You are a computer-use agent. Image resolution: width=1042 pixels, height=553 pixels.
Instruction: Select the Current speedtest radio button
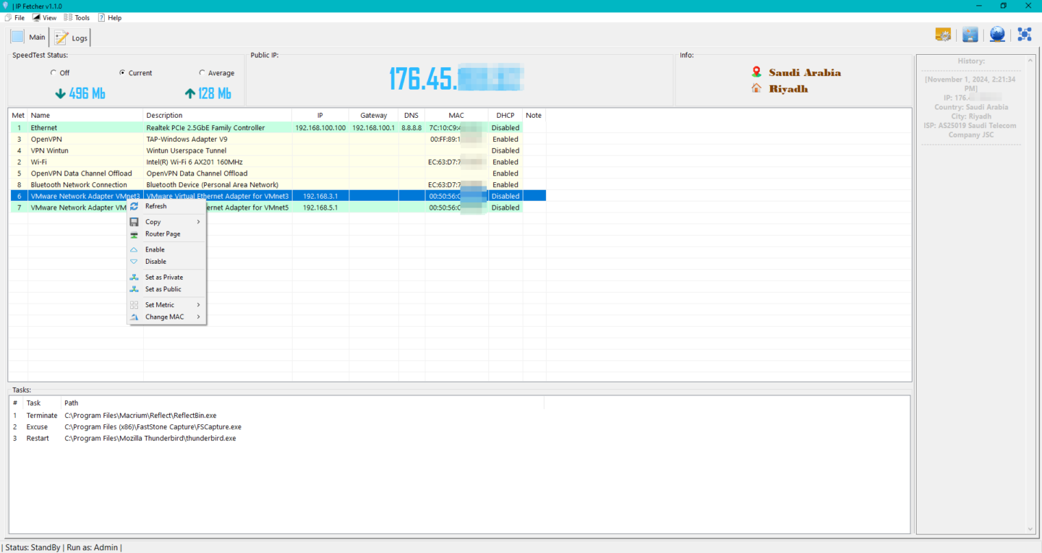click(122, 73)
